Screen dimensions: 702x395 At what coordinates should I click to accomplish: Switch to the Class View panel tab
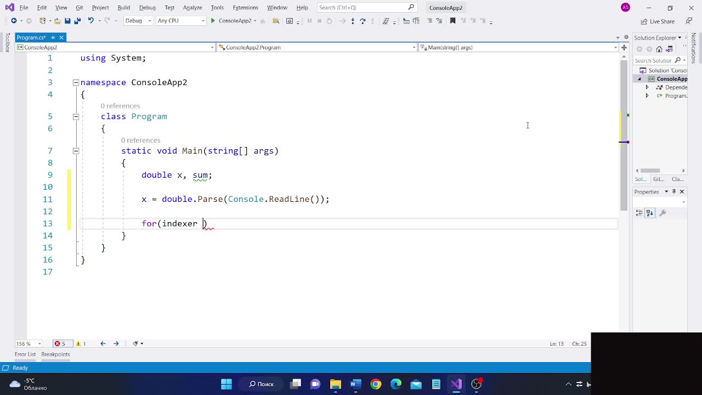click(x=678, y=179)
